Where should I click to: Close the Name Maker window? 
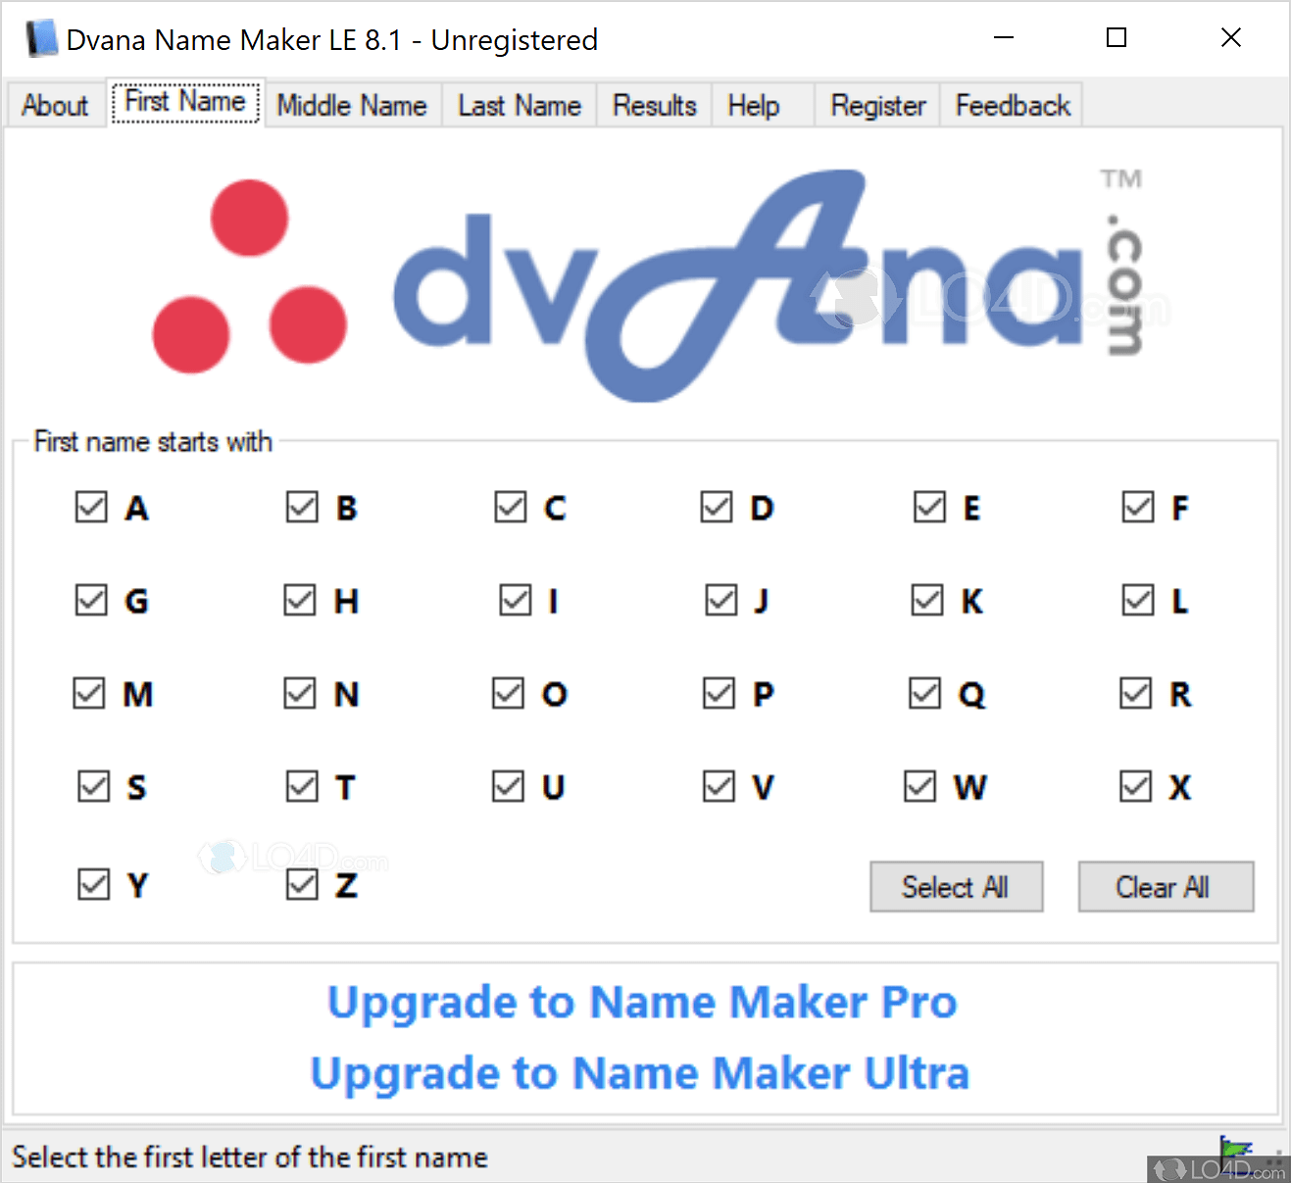coord(1231,38)
